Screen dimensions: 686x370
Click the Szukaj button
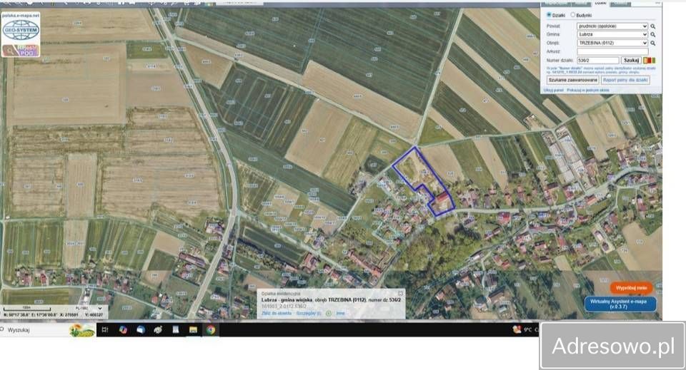point(631,60)
